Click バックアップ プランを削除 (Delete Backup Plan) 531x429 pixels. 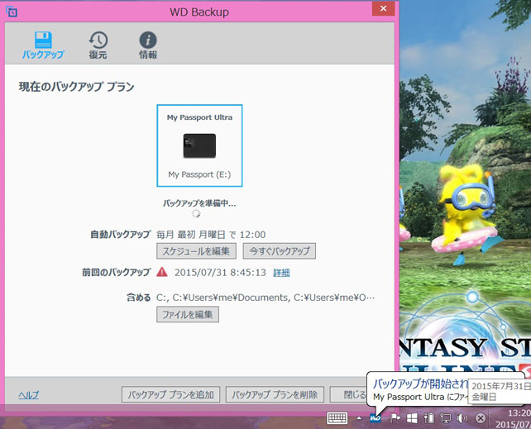(274, 395)
